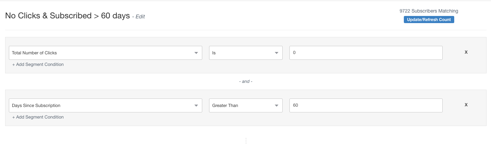Open the Is comparison selector
Viewport: 491px width, 144px height.
(242, 53)
